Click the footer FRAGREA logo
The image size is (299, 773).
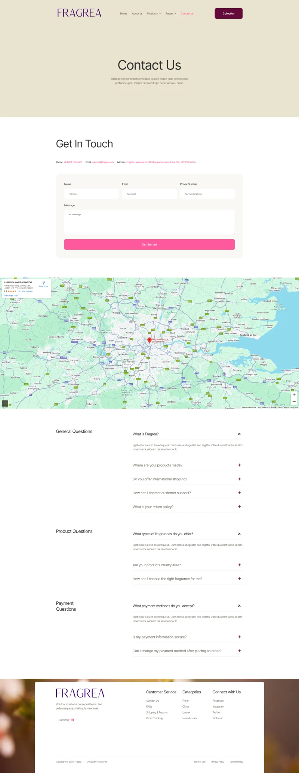(80, 693)
